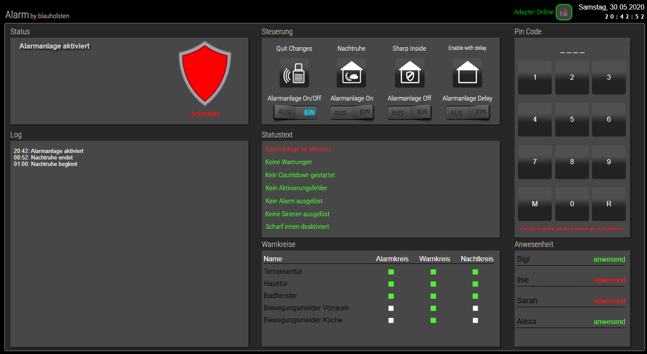Click Haustür Alarmkreis green indicator
The image size is (647, 354).
(x=391, y=284)
